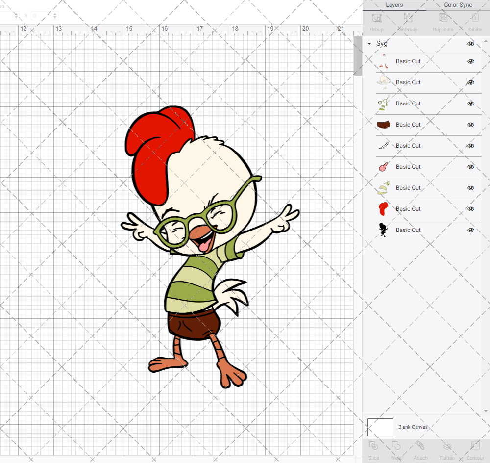Select the pink tongue layer thumbnail
Image resolution: width=490 pixels, height=463 pixels.
(384, 167)
